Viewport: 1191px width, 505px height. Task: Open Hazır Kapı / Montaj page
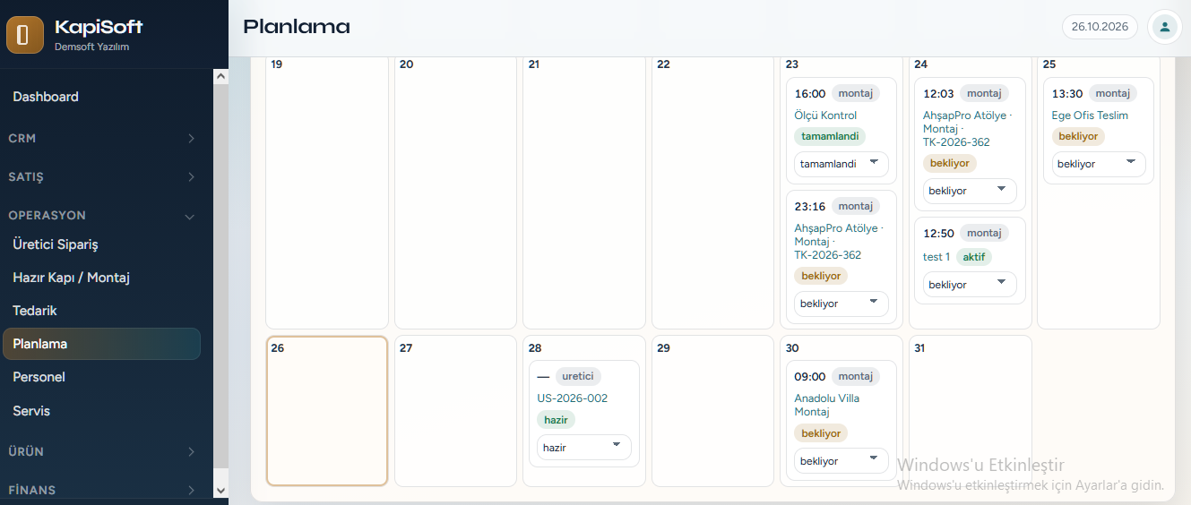(x=72, y=278)
